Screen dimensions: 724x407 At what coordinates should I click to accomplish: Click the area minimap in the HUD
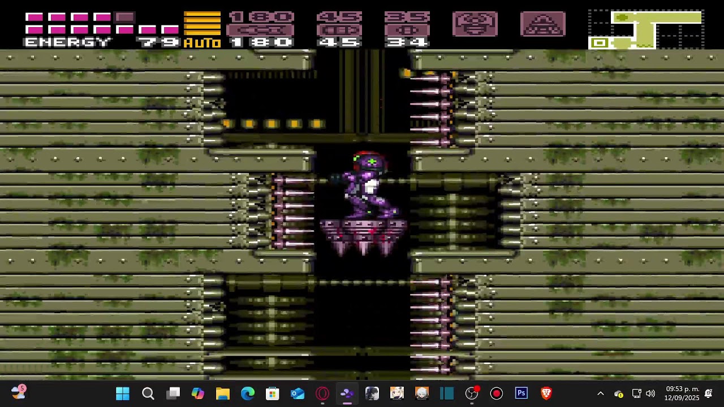(x=645, y=29)
